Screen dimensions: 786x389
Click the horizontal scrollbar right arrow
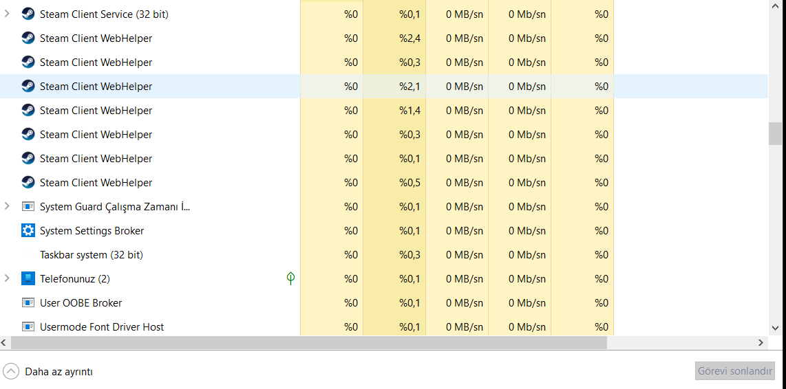[762, 343]
